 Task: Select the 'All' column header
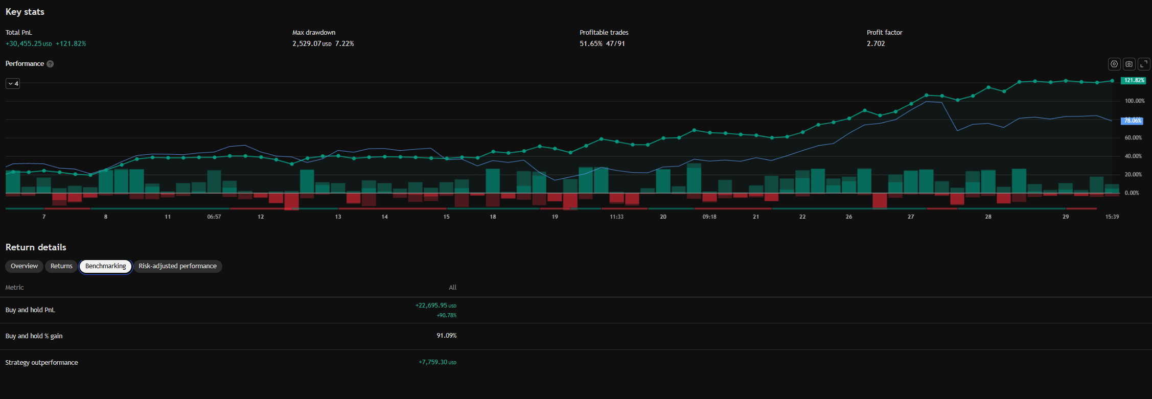[x=452, y=288]
